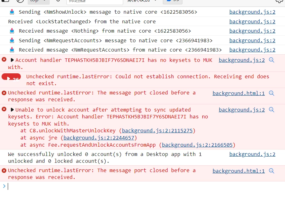Viewport: 285px width, 201px height.
Task: Click the magnifier icon on last message port error
Action: pos(271,171)
